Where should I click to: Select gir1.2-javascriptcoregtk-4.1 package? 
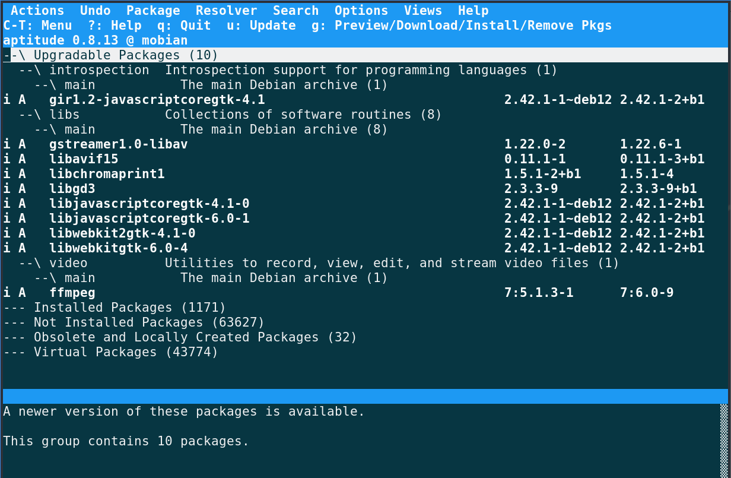coord(366,100)
